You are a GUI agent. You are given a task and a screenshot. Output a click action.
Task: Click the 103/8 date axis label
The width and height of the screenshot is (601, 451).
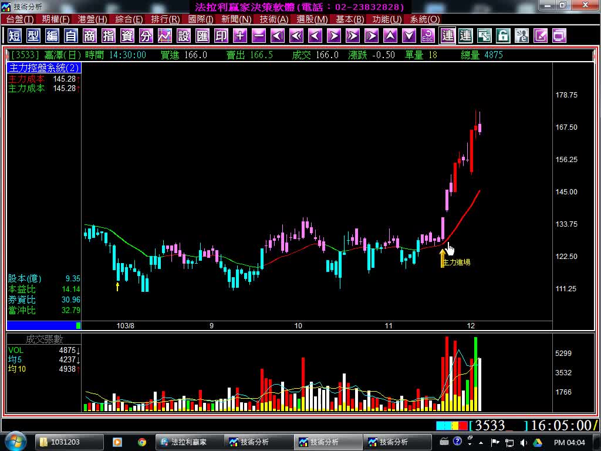point(126,325)
